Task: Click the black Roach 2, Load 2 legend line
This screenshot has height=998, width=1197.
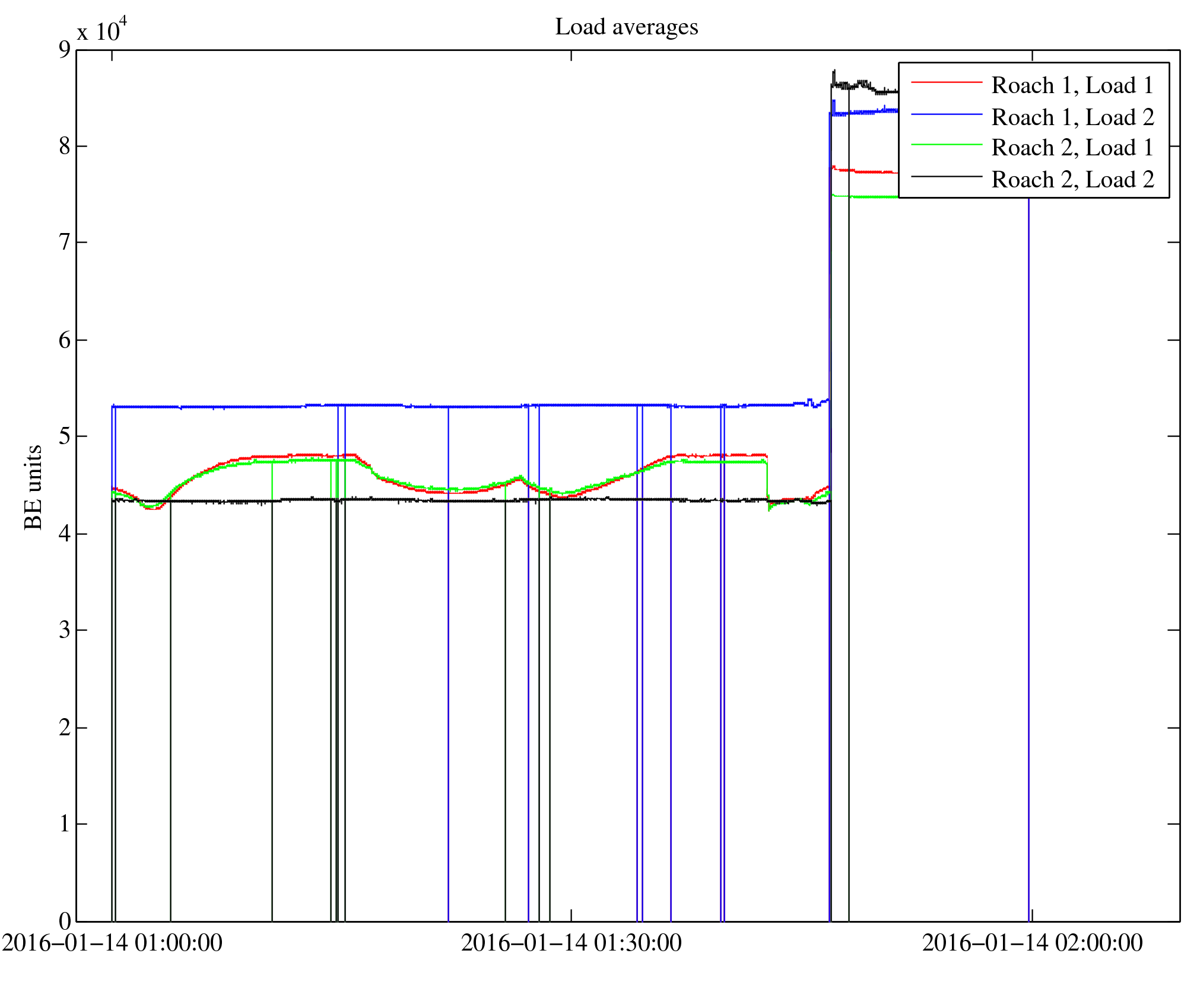Action: (946, 176)
